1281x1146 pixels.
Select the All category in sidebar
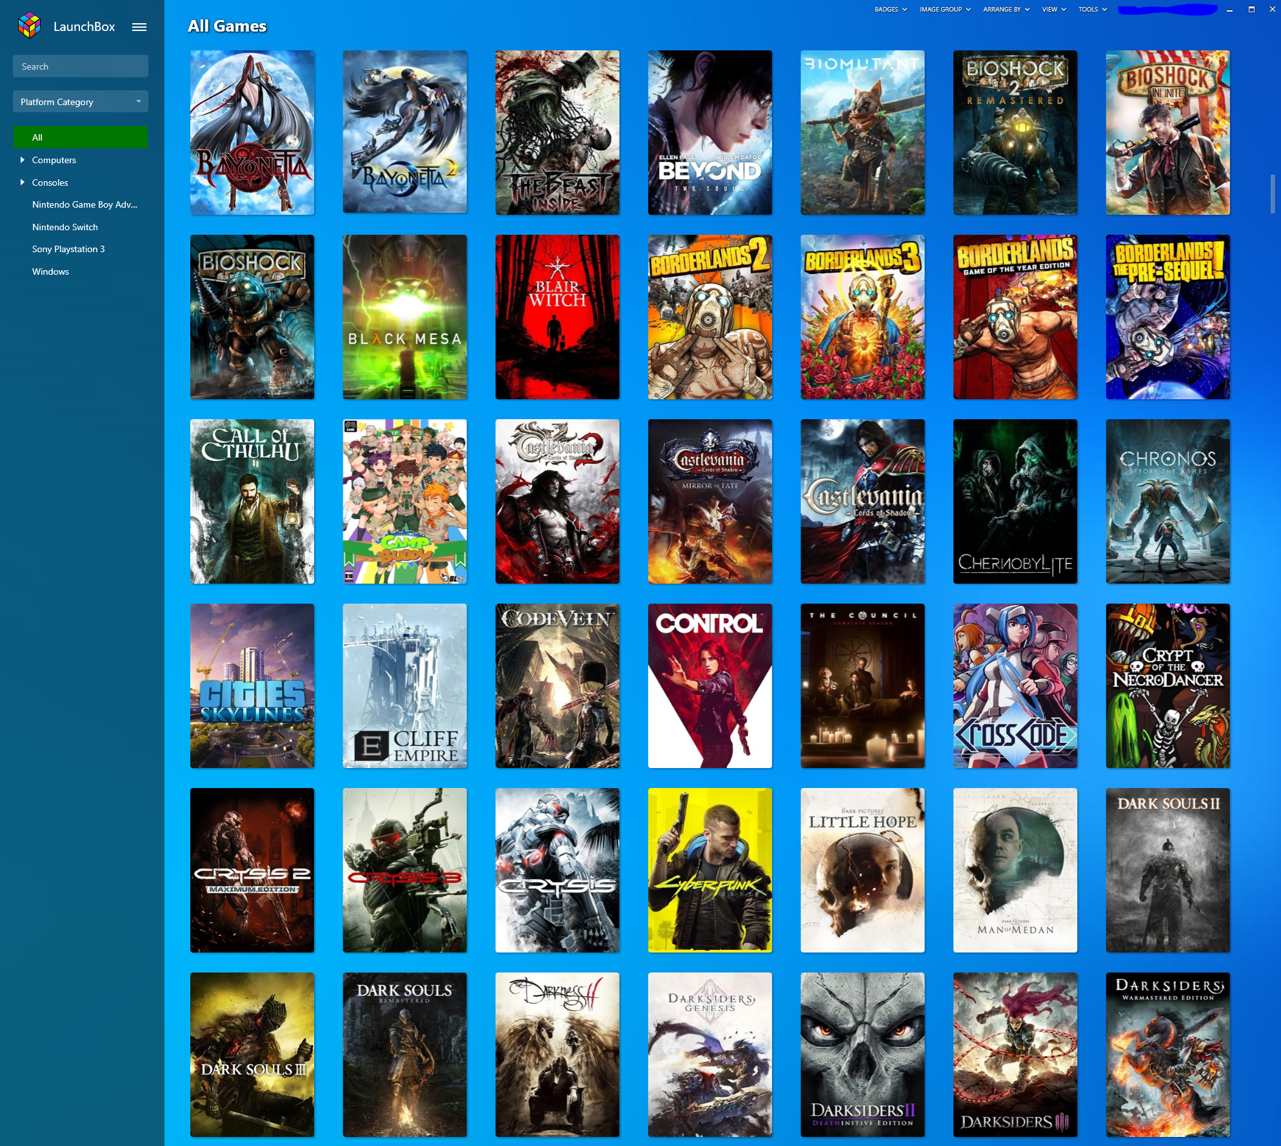coord(81,137)
